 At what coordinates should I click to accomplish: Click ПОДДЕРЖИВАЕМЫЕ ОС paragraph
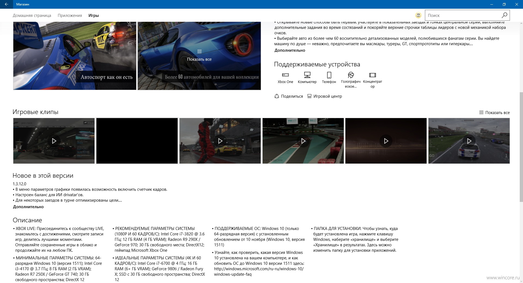[x=259, y=237]
